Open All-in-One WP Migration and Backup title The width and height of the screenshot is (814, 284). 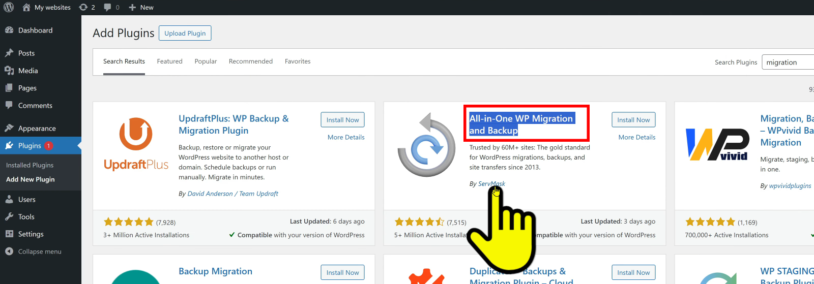click(x=521, y=124)
